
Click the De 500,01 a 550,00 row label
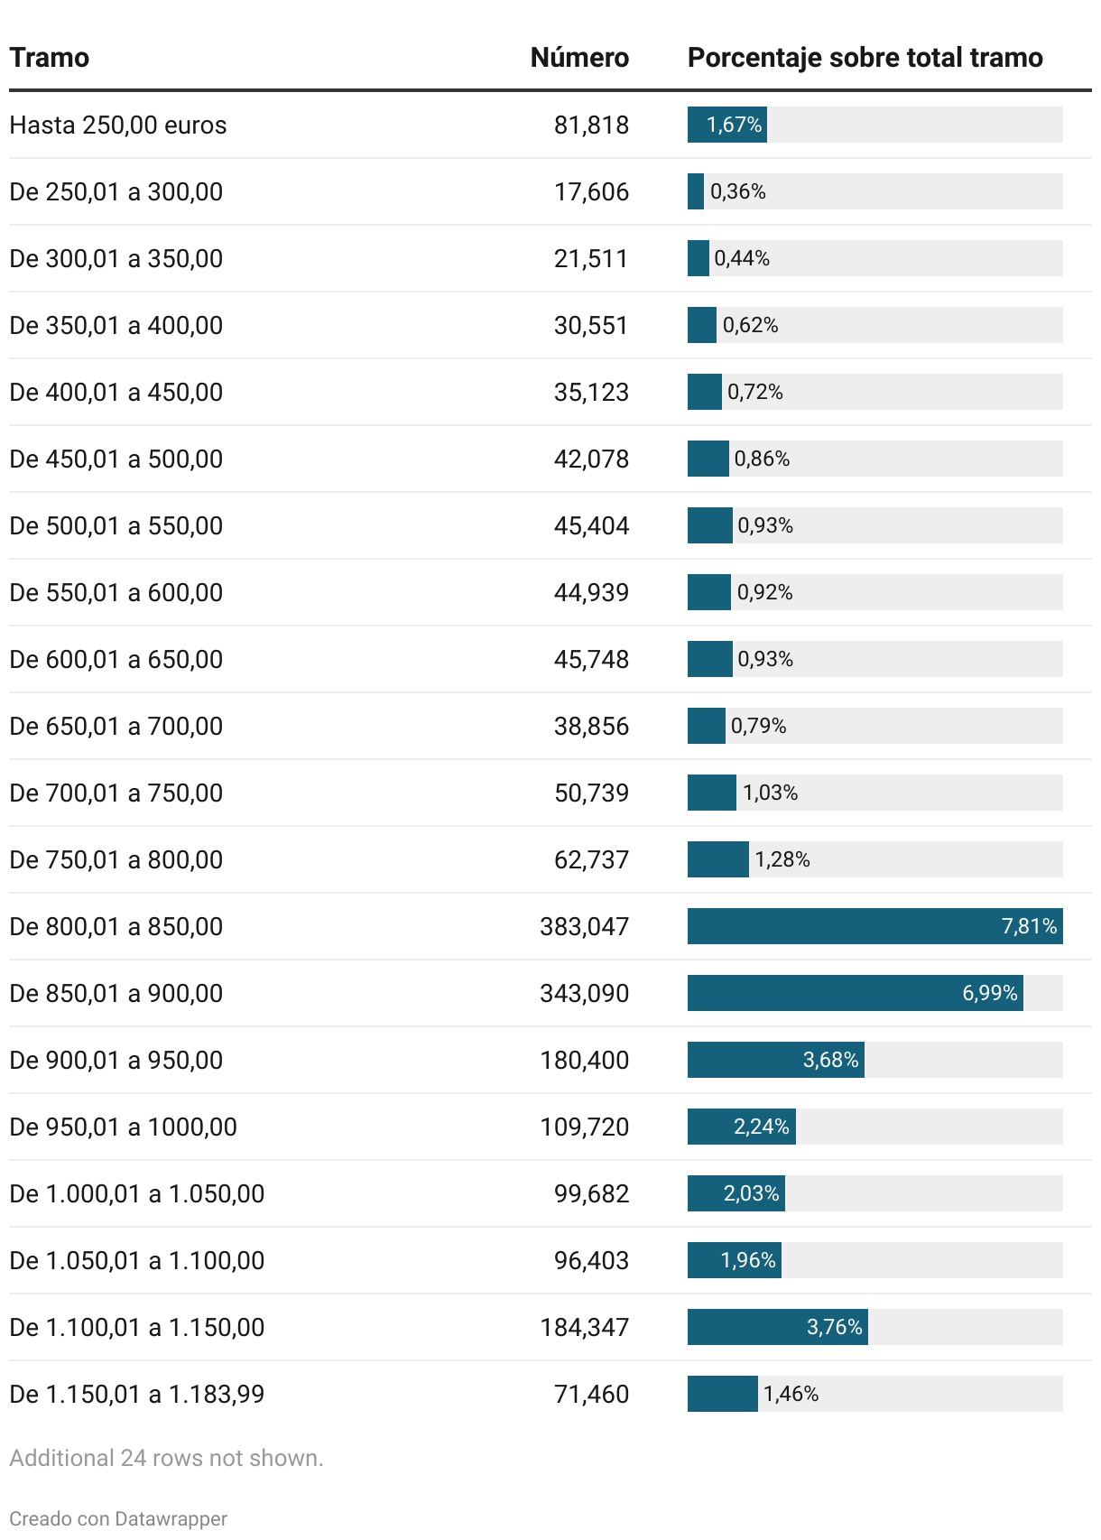116,525
